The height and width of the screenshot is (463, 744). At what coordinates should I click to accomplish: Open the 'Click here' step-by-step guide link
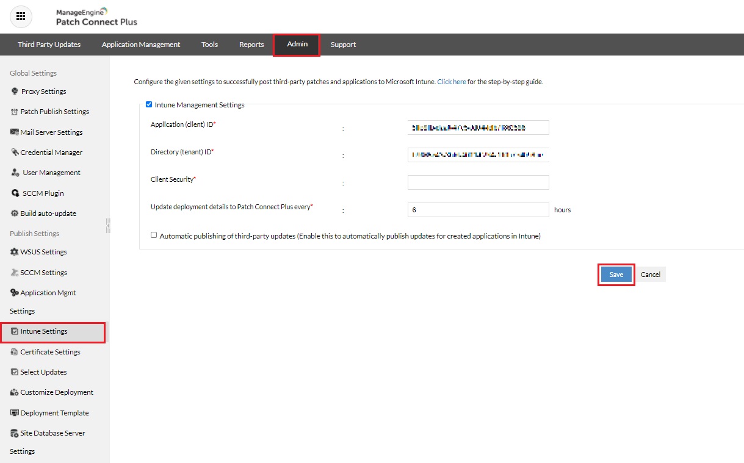click(452, 82)
